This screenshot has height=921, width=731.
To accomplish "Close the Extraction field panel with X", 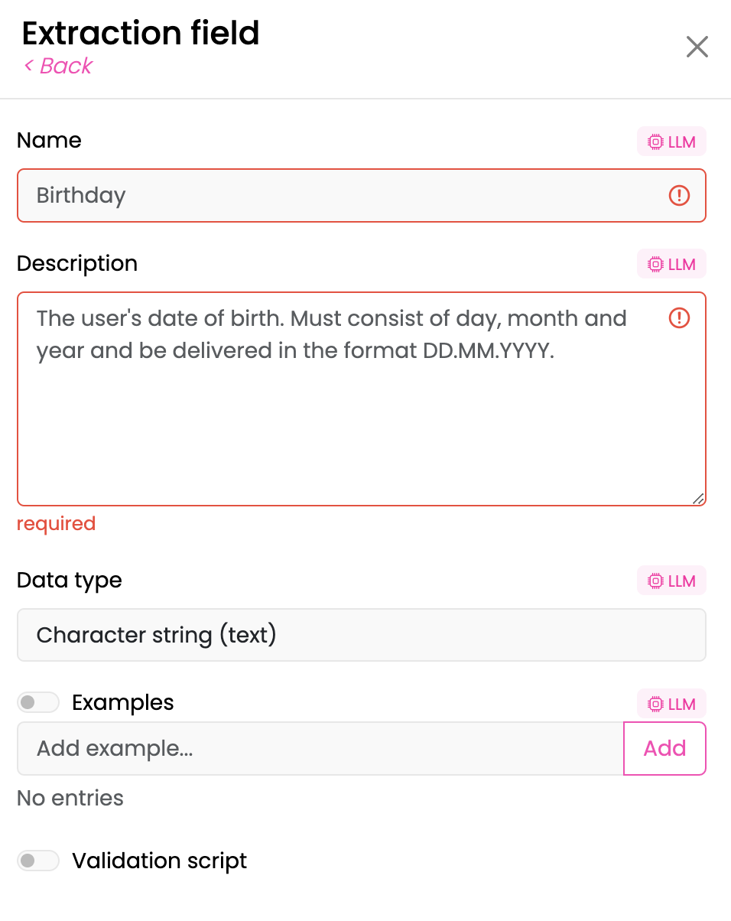I will click(697, 47).
